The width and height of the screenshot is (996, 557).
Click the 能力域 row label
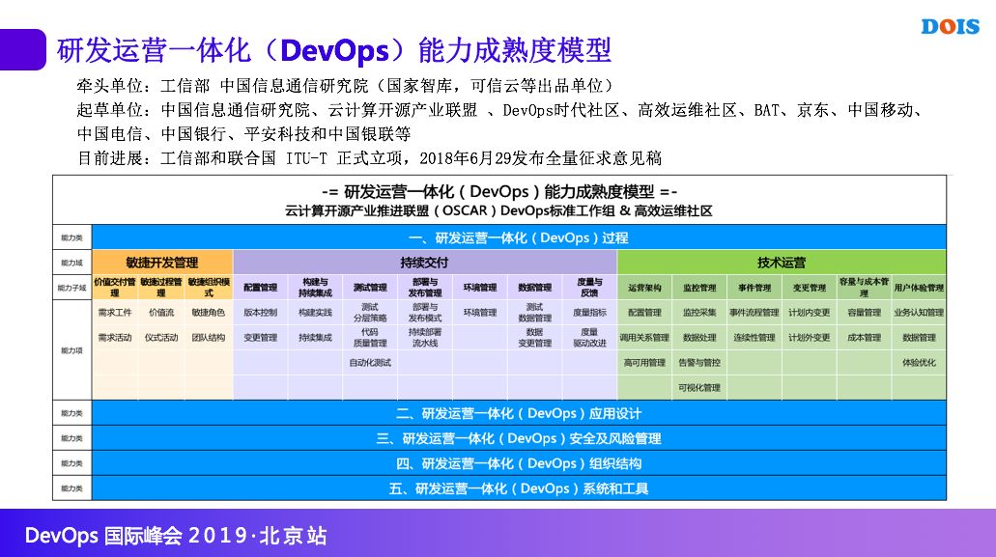coord(71,263)
